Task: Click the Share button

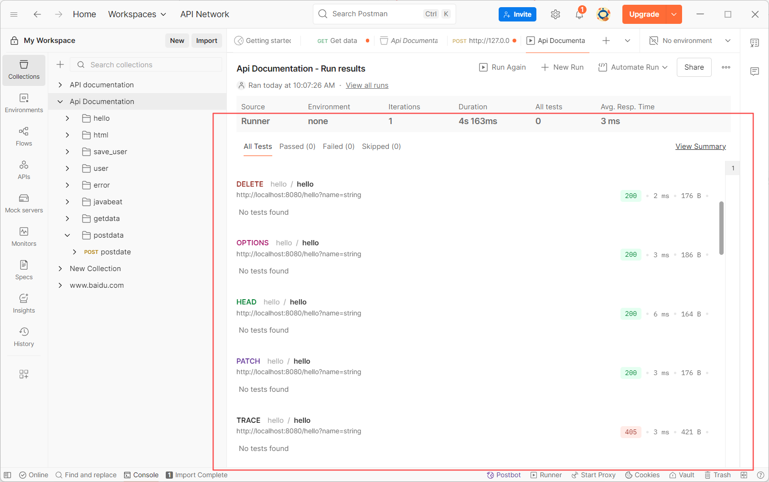Action: coord(694,67)
